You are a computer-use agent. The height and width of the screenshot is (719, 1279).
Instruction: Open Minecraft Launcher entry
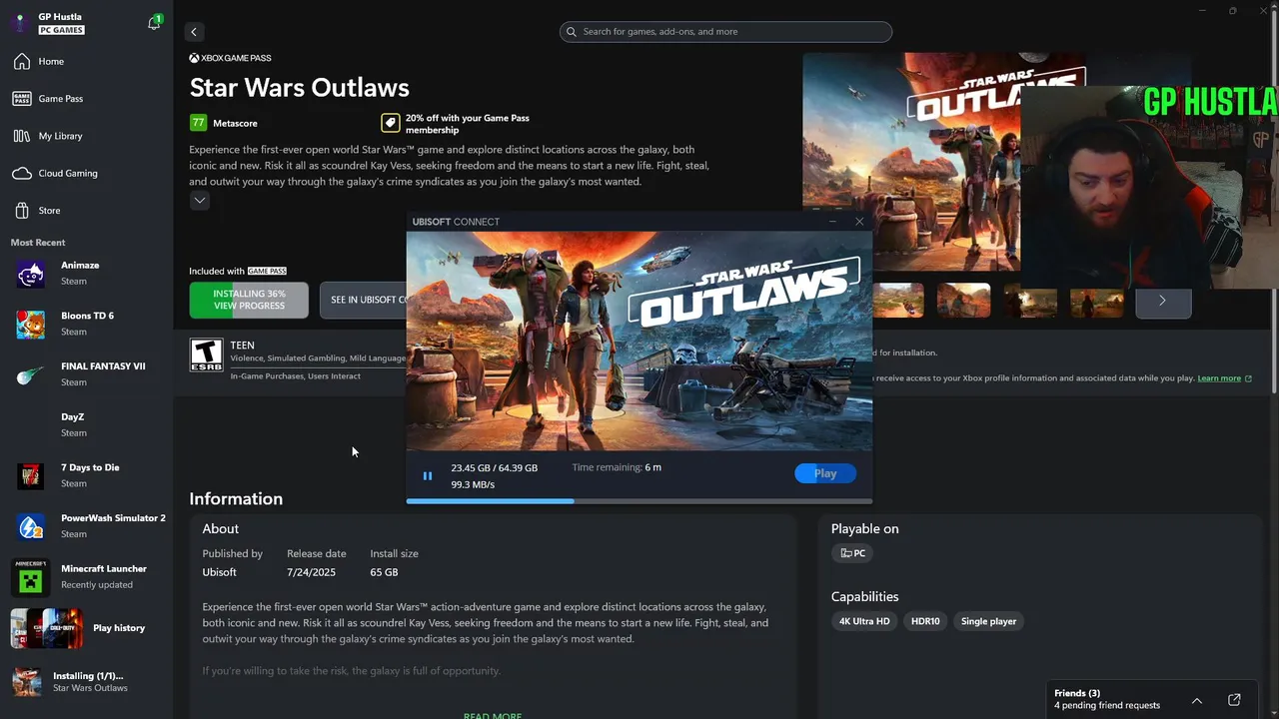[x=86, y=576]
